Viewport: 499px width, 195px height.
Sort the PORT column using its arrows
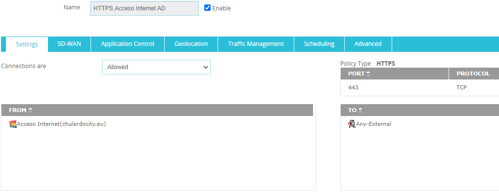click(x=368, y=74)
